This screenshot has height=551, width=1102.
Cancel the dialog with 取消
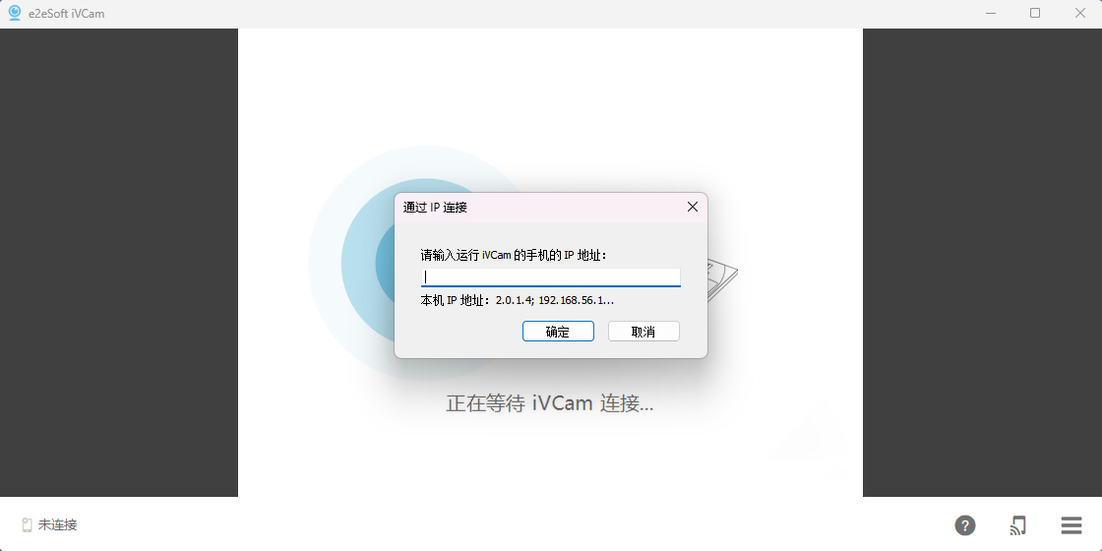click(x=643, y=332)
